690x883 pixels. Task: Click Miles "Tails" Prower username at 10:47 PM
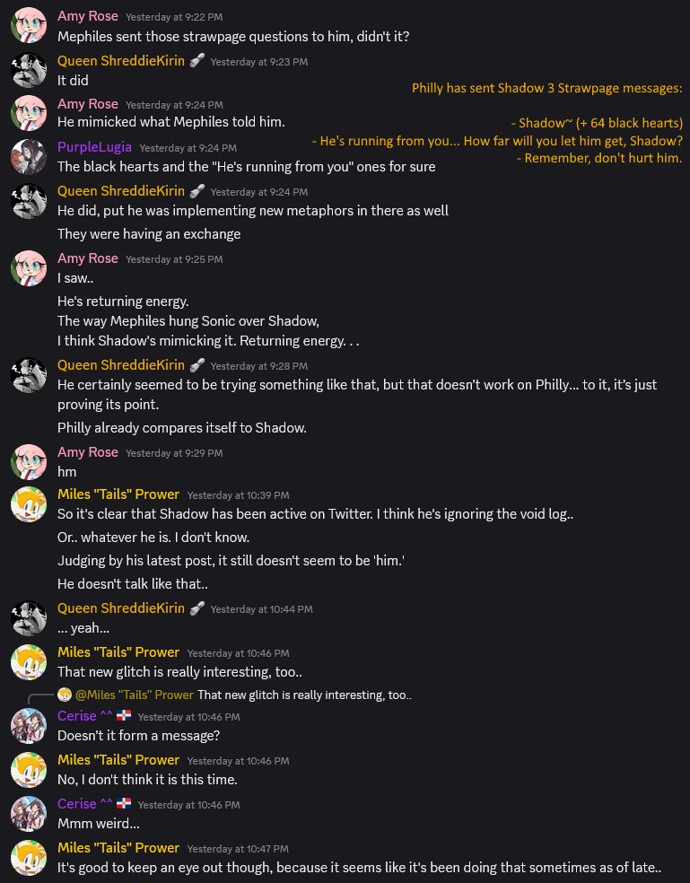(118, 847)
